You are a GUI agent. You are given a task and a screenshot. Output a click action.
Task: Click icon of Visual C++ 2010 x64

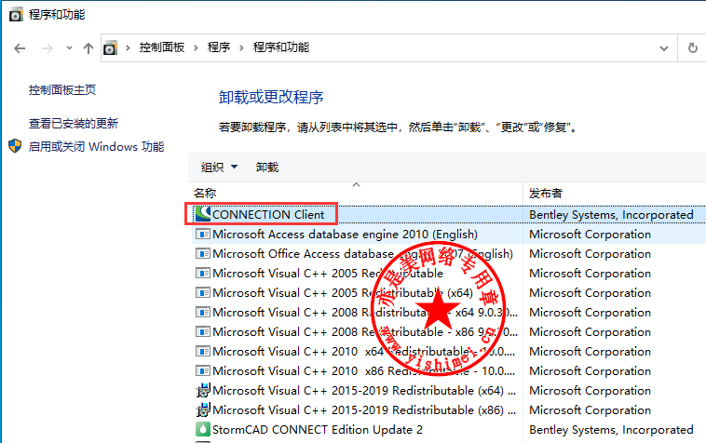[203, 351]
